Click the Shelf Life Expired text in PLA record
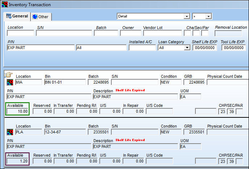249x169 pixels. (x=130, y=140)
